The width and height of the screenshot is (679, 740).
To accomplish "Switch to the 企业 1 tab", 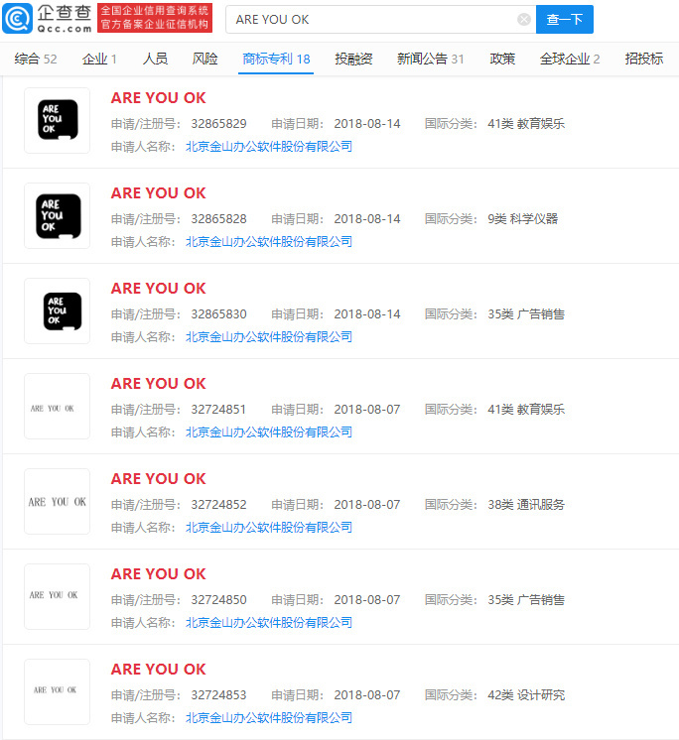I will 99,59.
